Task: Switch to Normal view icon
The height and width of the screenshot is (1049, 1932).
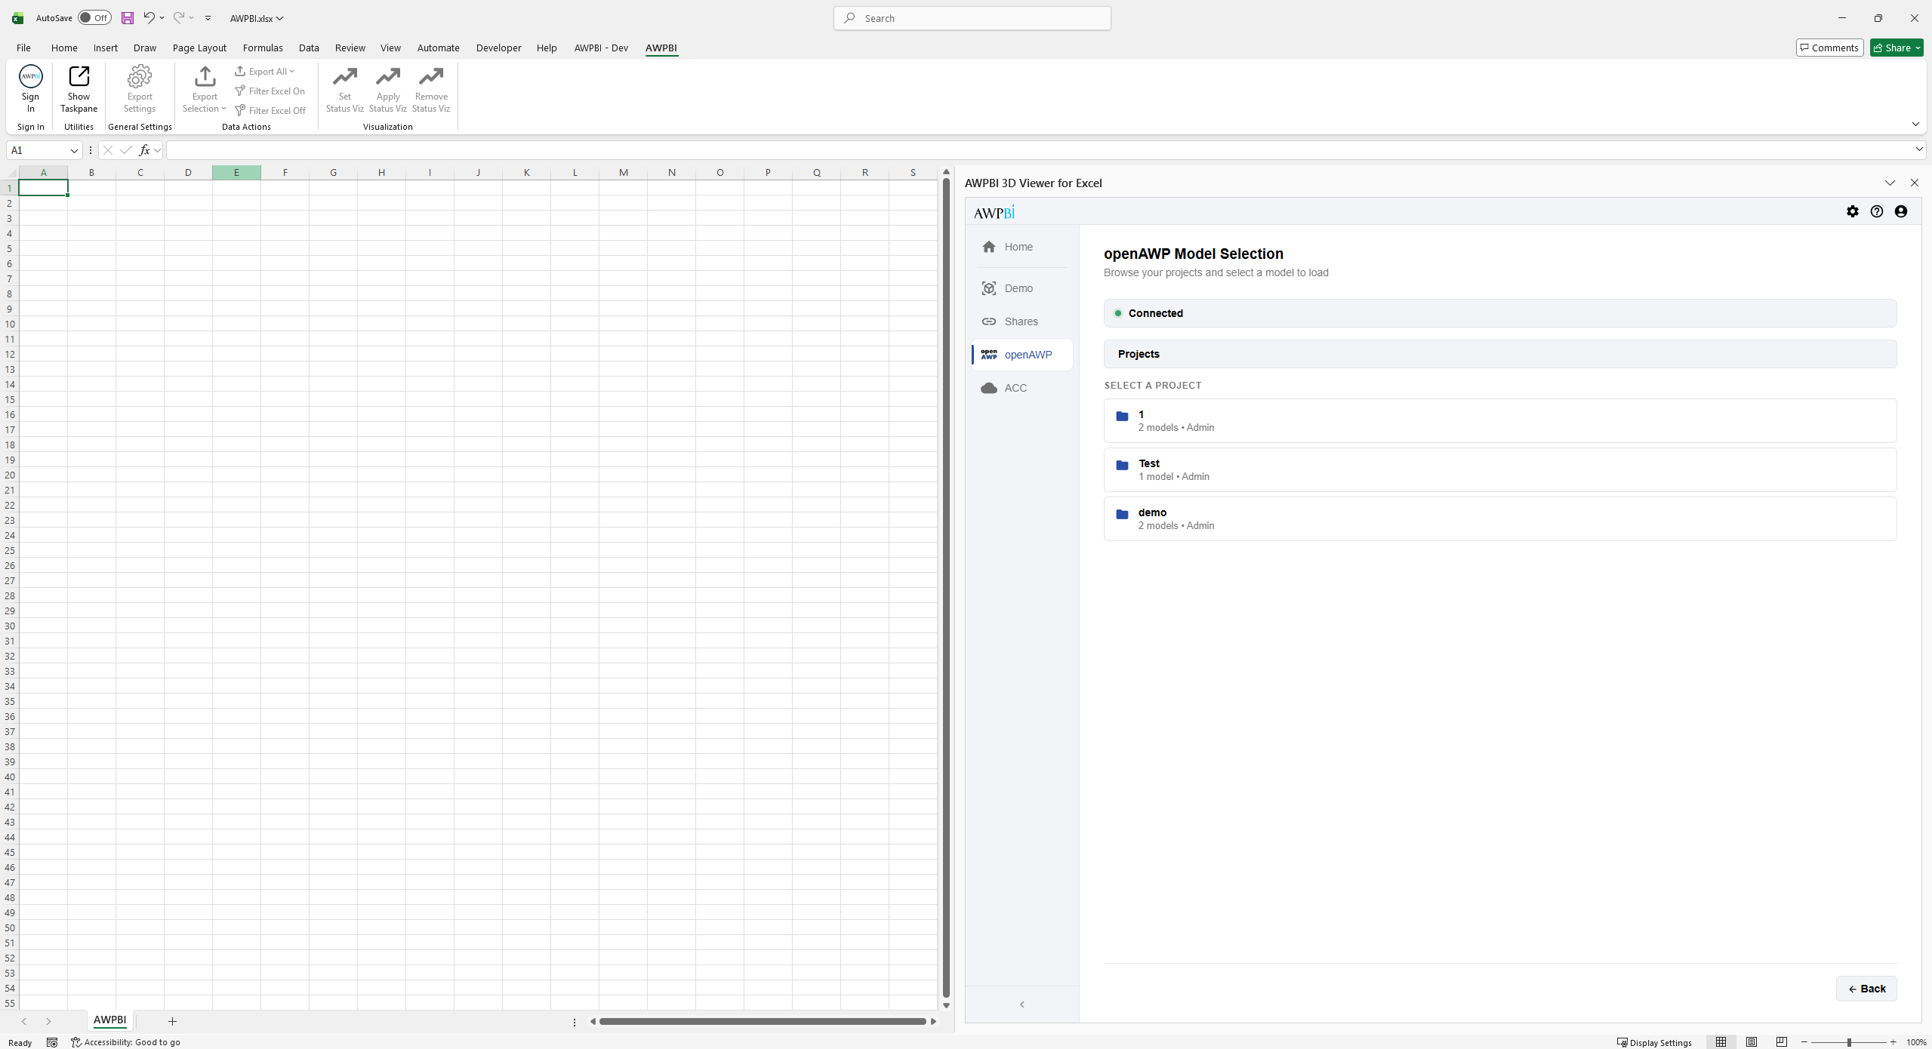Action: [1721, 1042]
